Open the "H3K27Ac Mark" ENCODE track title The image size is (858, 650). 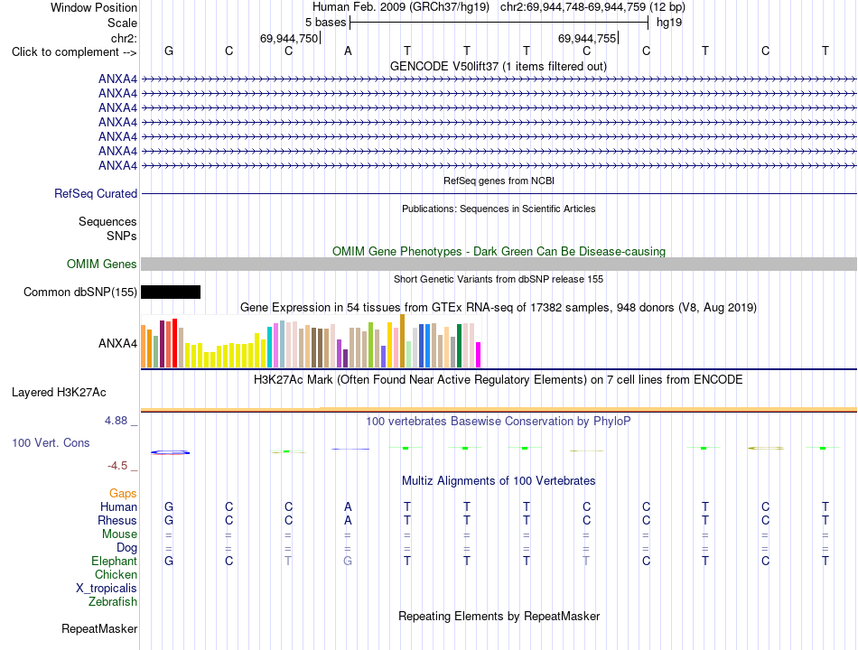tap(498, 380)
